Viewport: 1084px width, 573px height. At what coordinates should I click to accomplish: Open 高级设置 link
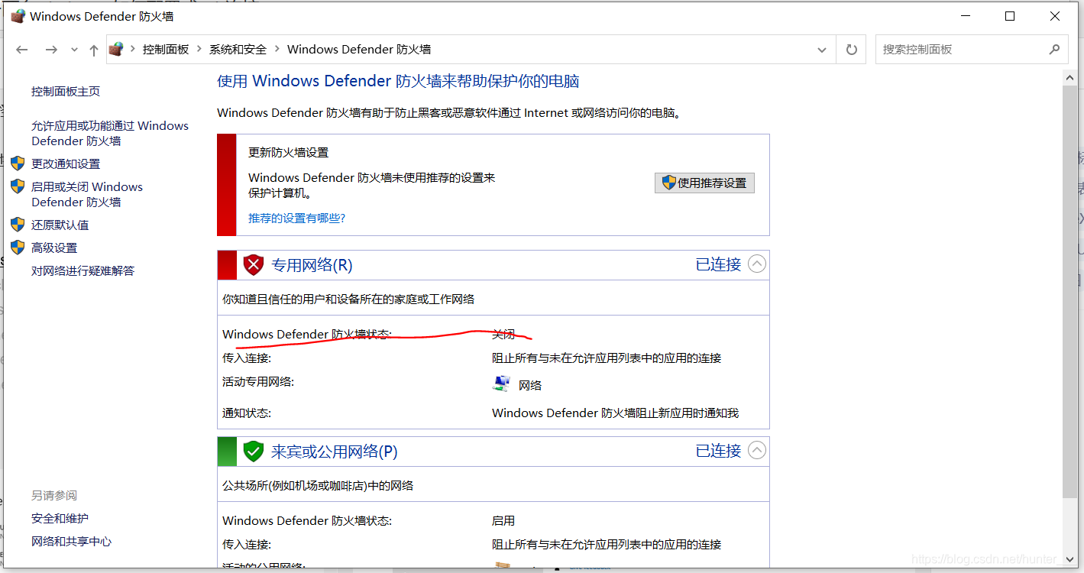tap(54, 248)
